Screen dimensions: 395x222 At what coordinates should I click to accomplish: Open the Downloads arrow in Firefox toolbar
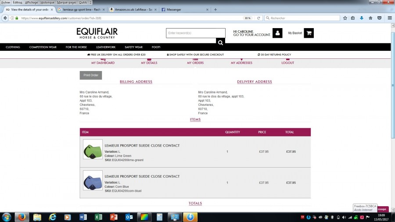(x=362, y=18)
